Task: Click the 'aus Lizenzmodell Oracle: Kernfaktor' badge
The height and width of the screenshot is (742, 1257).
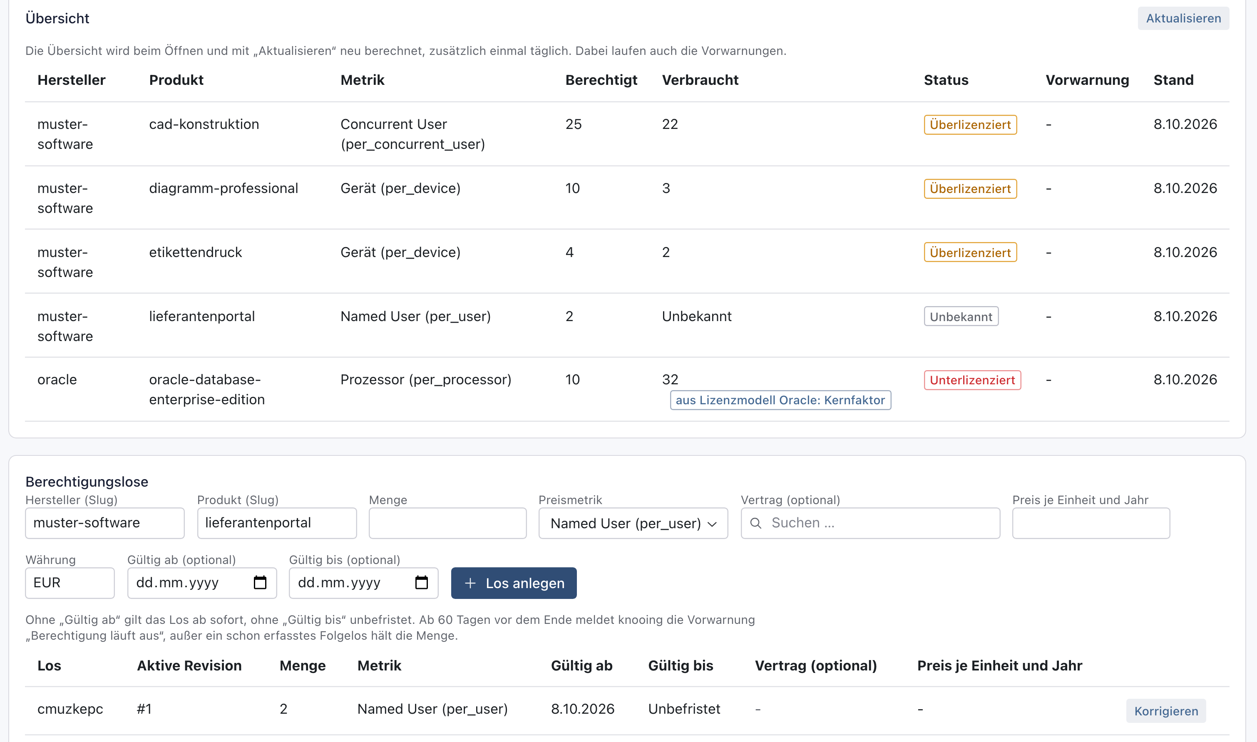Action: coord(780,400)
